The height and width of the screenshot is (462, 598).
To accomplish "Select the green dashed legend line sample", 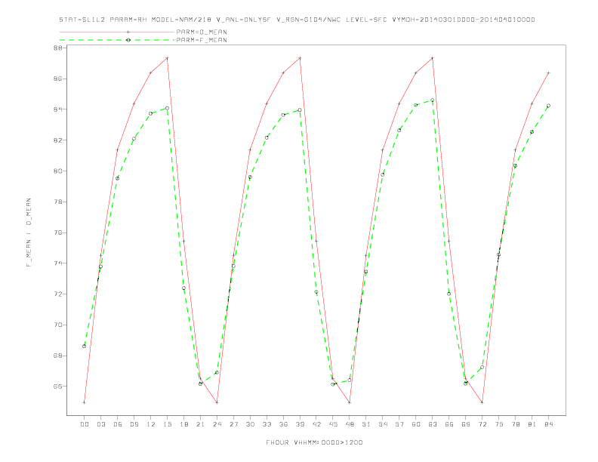I will (117, 40).
